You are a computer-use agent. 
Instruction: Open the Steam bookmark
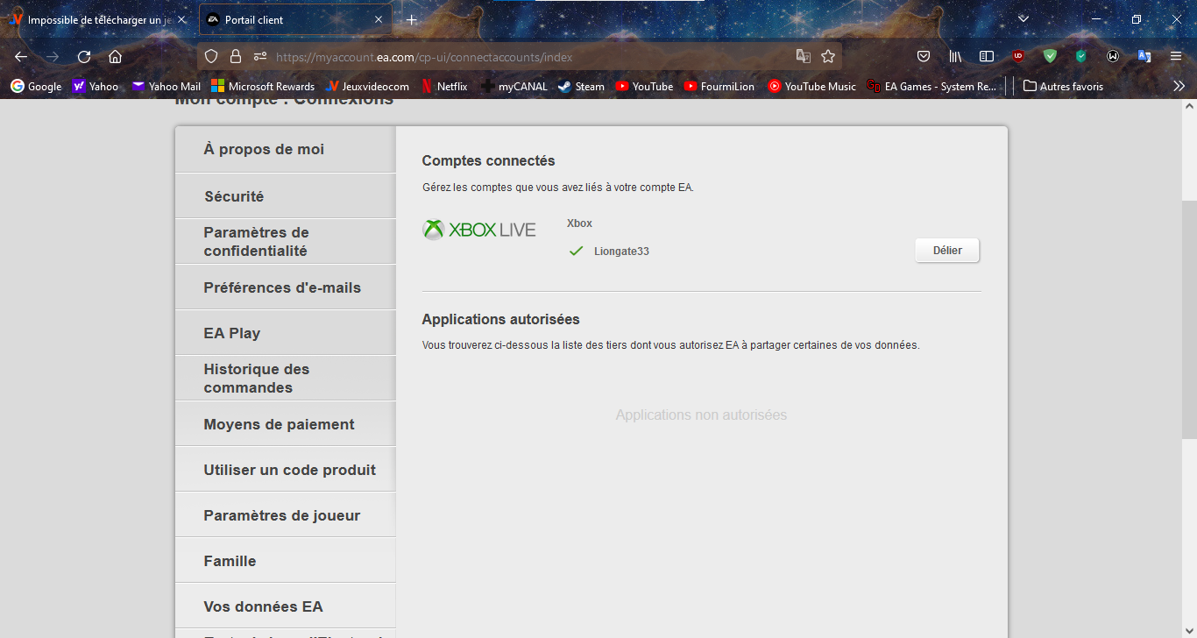click(x=582, y=86)
